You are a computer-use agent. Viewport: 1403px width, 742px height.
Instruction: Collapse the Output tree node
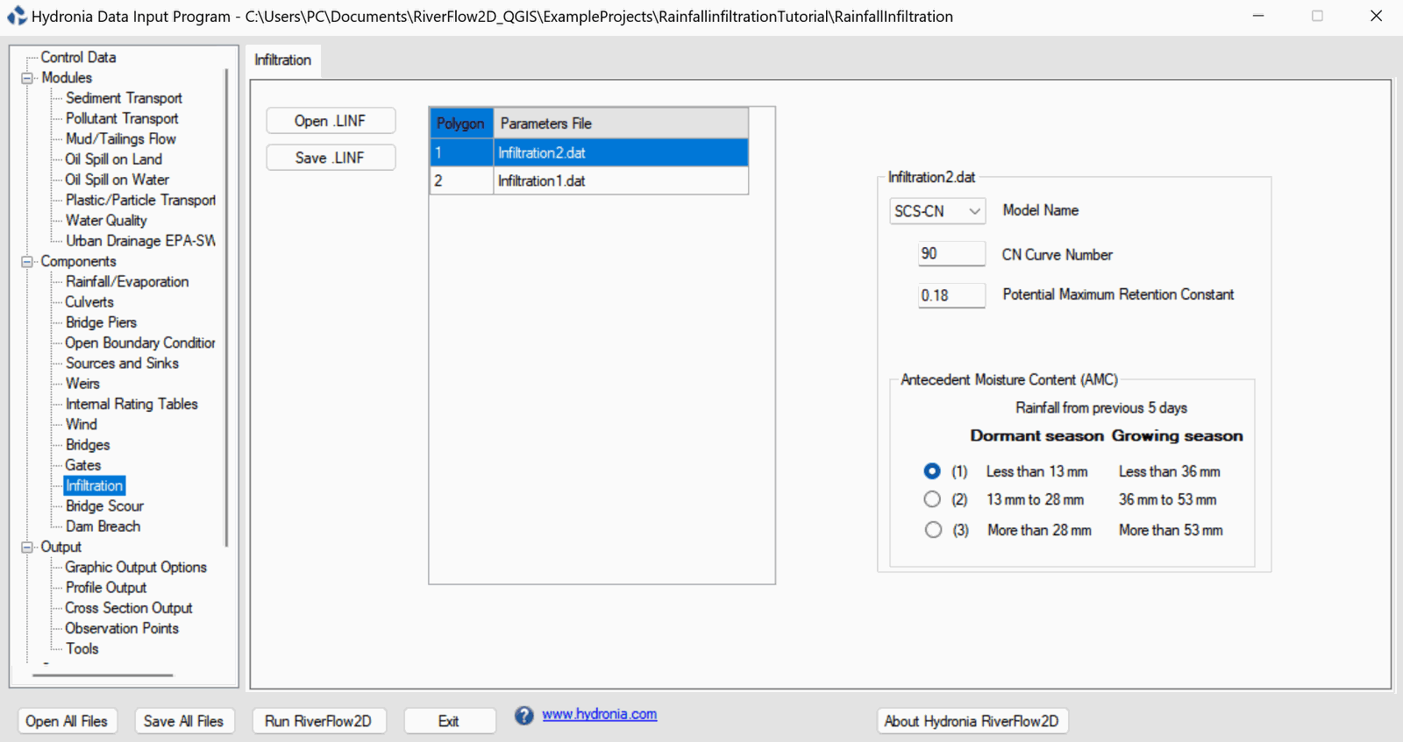pyautogui.click(x=27, y=548)
